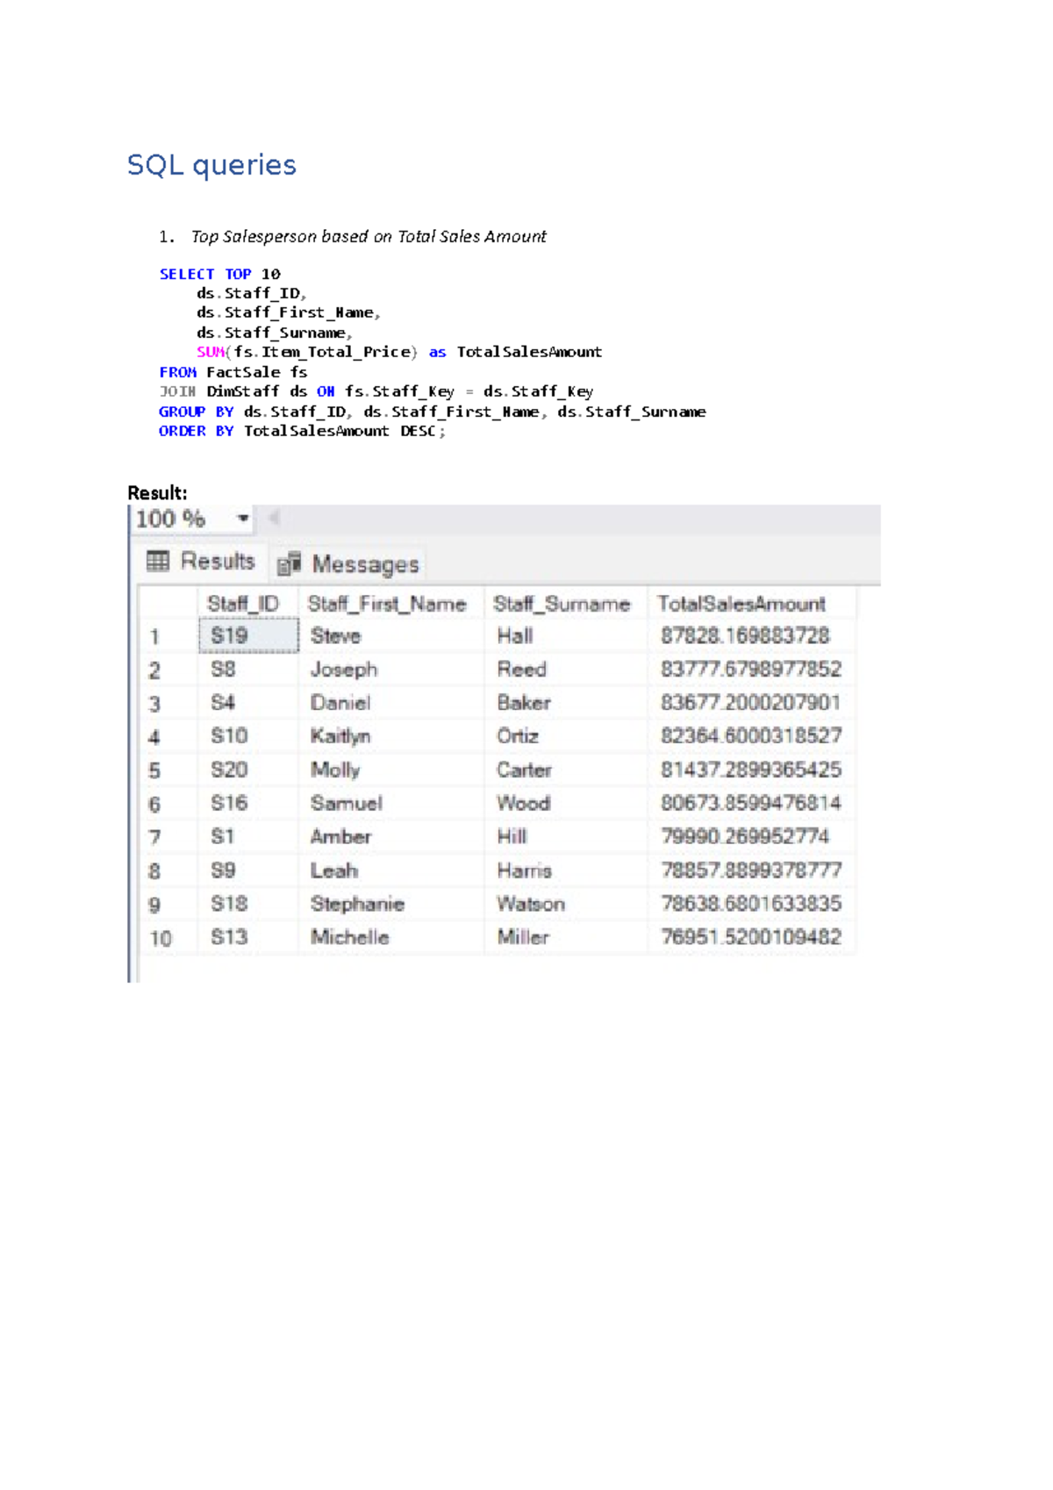The image size is (1053, 1490).
Task: Select the surname cell Baker
Action: click(524, 703)
